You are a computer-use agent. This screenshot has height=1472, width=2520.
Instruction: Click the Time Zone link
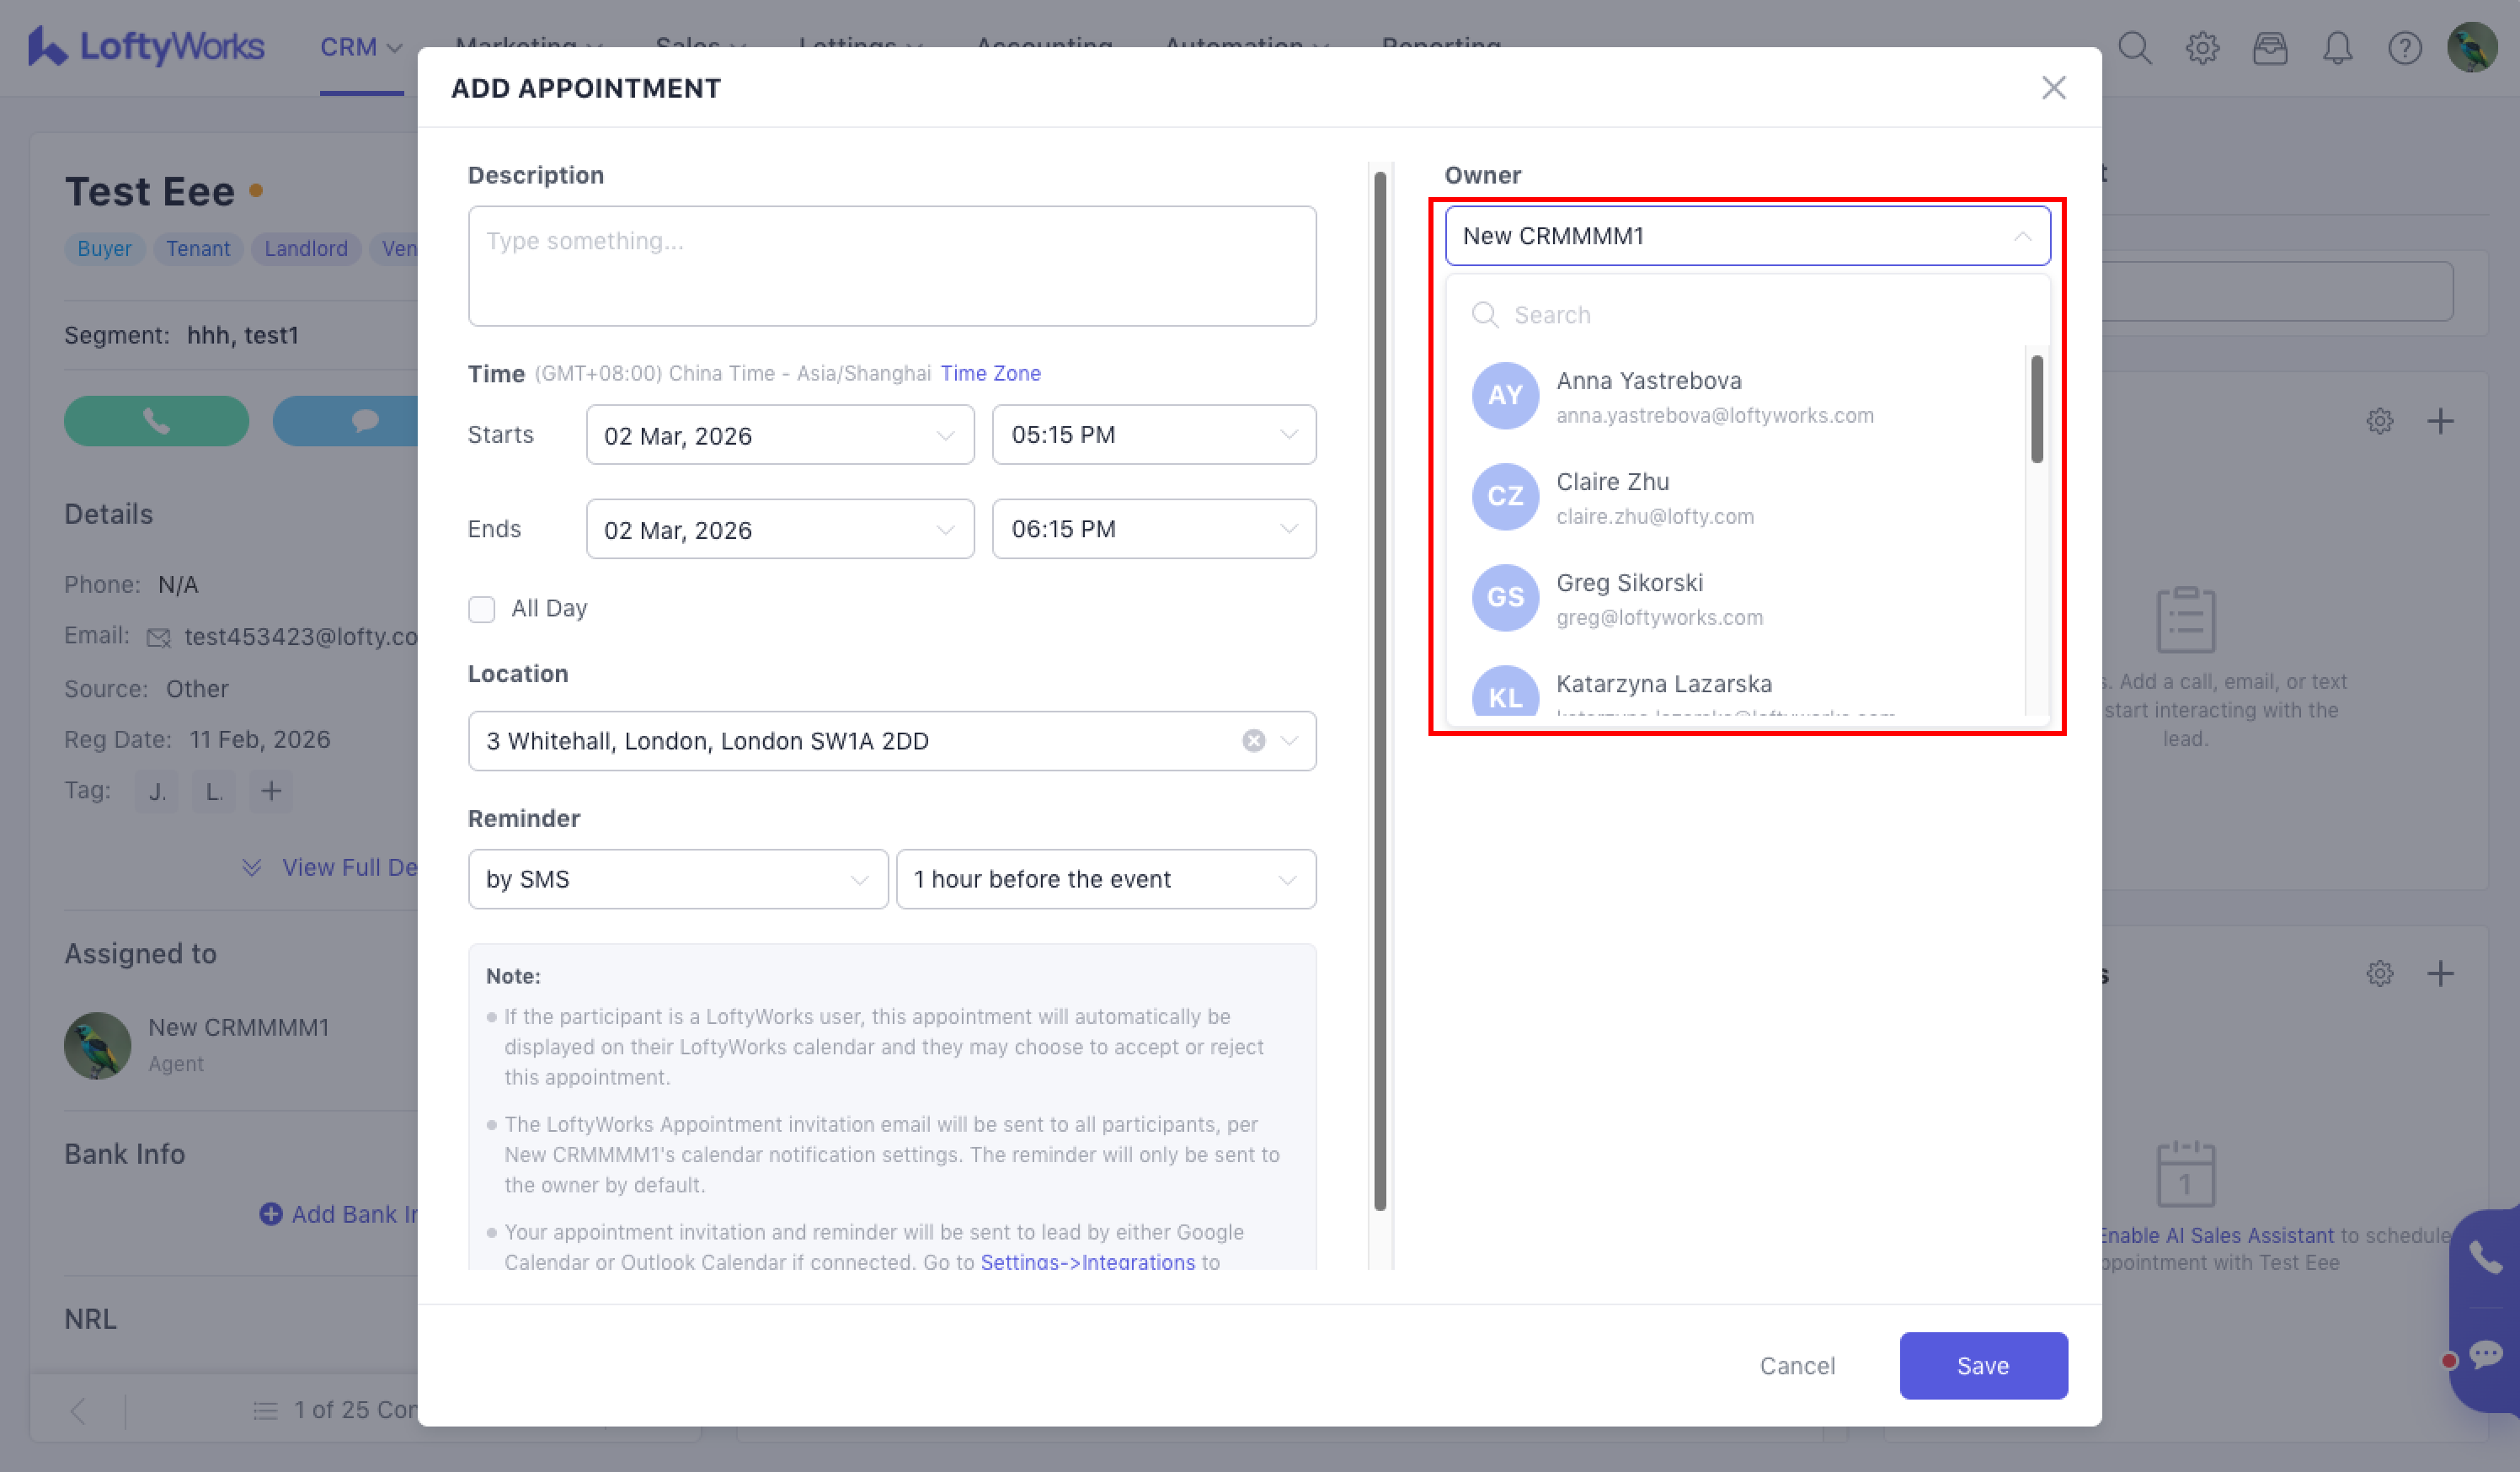pyautogui.click(x=990, y=373)
